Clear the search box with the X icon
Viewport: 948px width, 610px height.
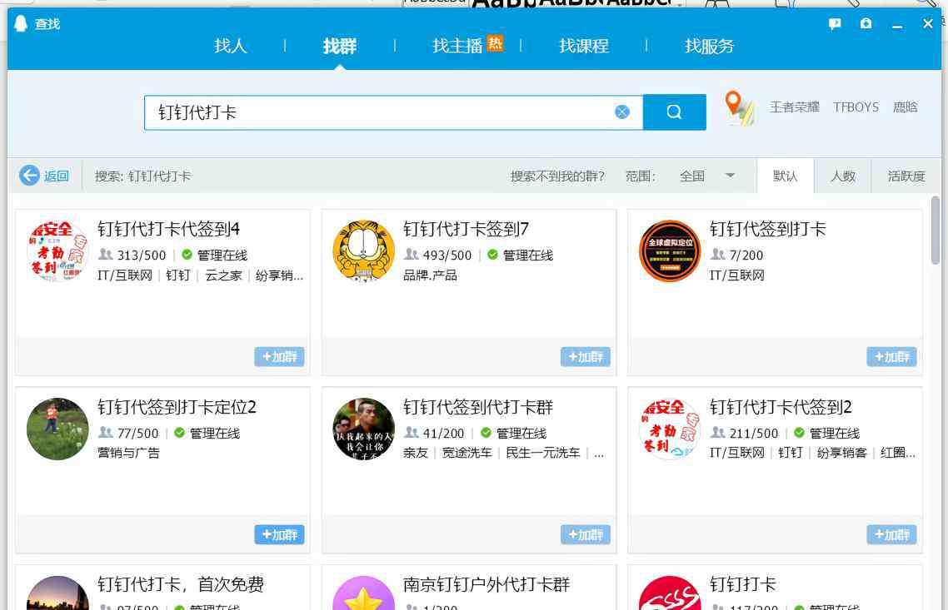point(622,112)
